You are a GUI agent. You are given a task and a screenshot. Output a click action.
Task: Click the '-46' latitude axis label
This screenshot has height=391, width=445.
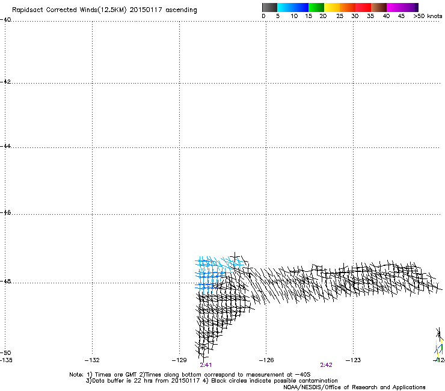point(5,212)
